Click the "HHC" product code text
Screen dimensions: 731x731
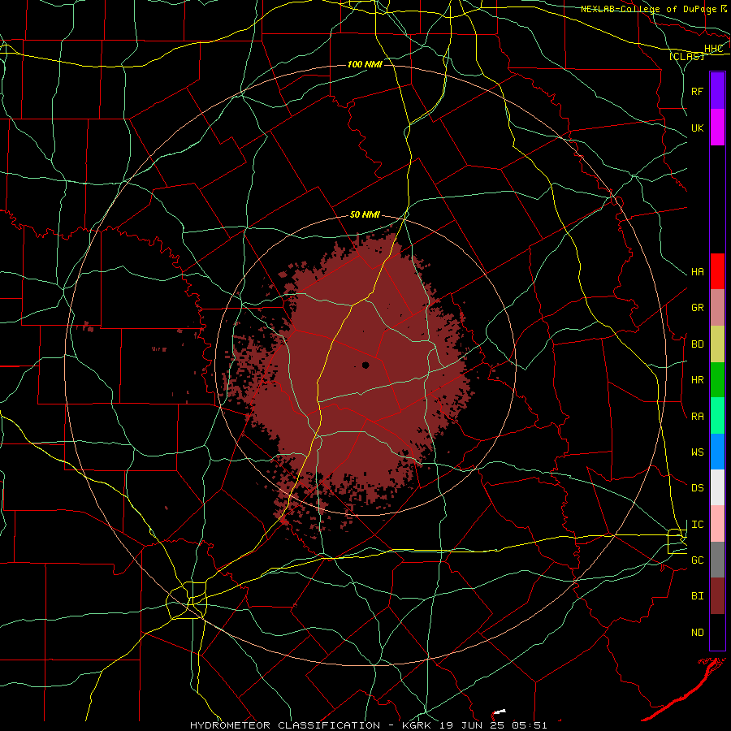click(x=713, y=49)
